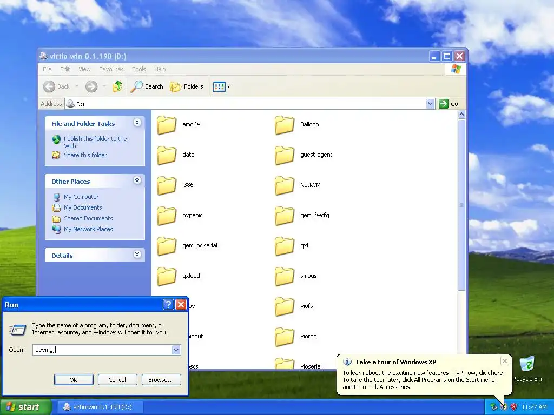
Task: Click the Publish this folder to the Web link
Action: click(95, 142)
